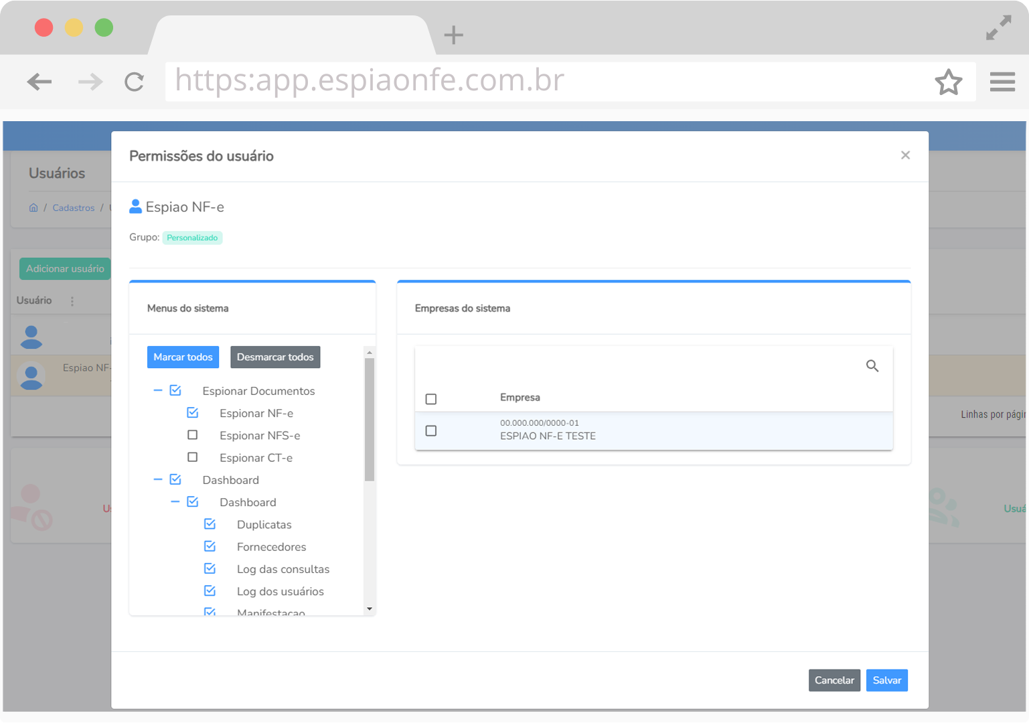Click the yellow macOS minimize button
The height and width of the screenshot is (723, 1029).
coord(74,27)
